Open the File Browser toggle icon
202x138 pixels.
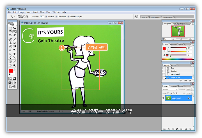click(136, 17)
